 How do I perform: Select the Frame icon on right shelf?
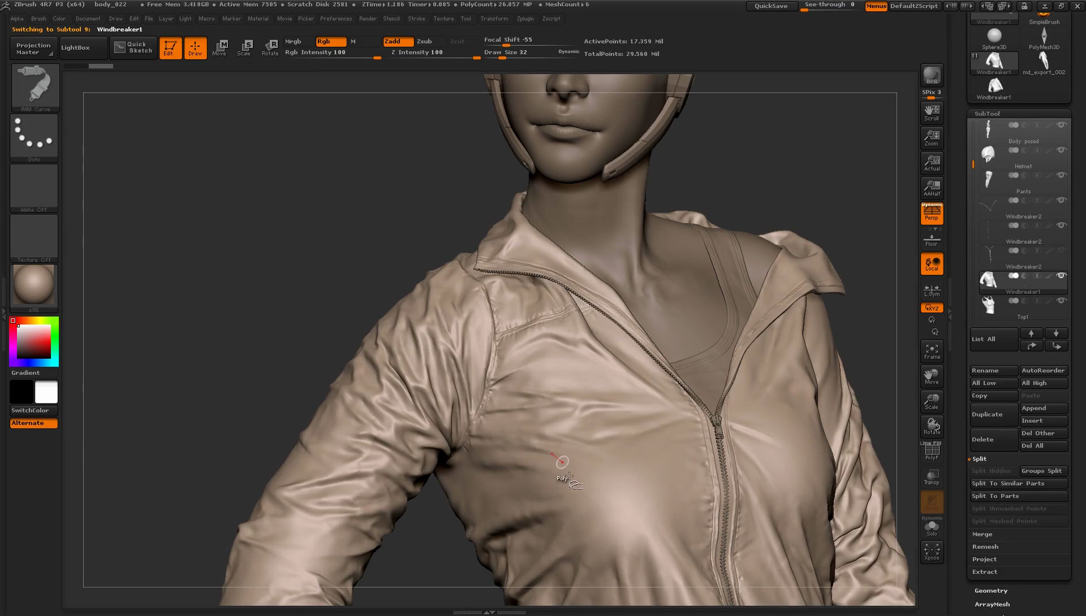pyautogui.click(x=932, y=350)
